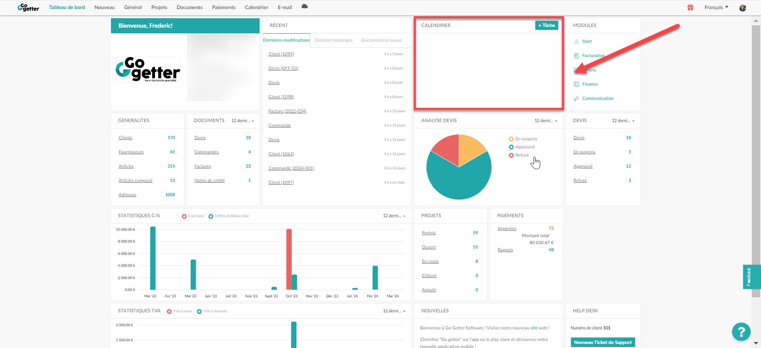
Task: Open recent item Client (1099)
Action: [x=281, y=54]
